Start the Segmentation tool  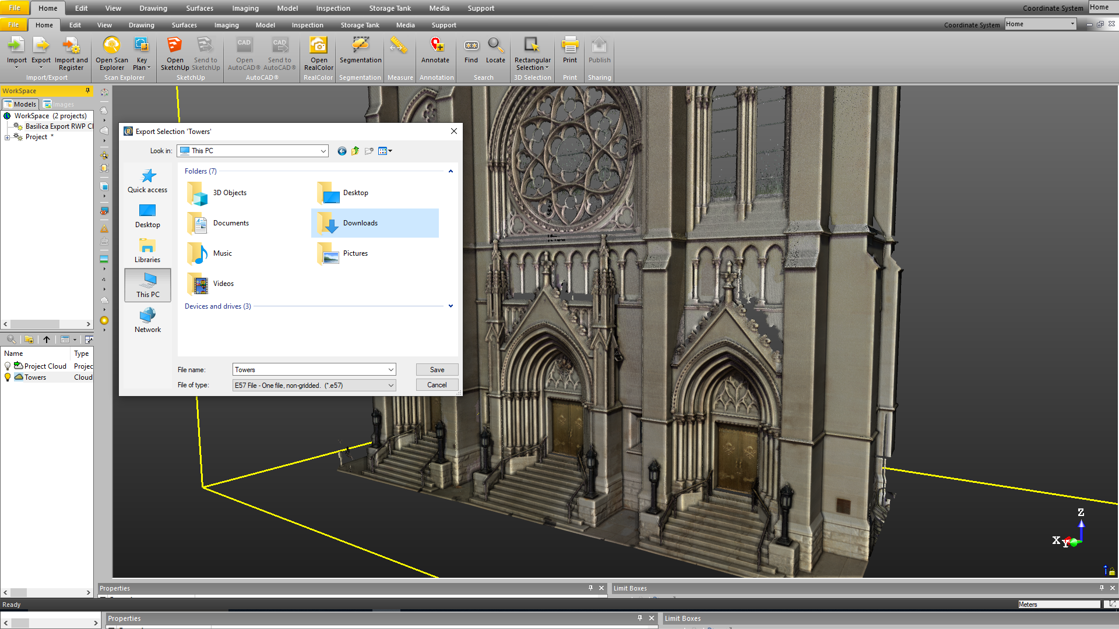(x=360, y=50)
